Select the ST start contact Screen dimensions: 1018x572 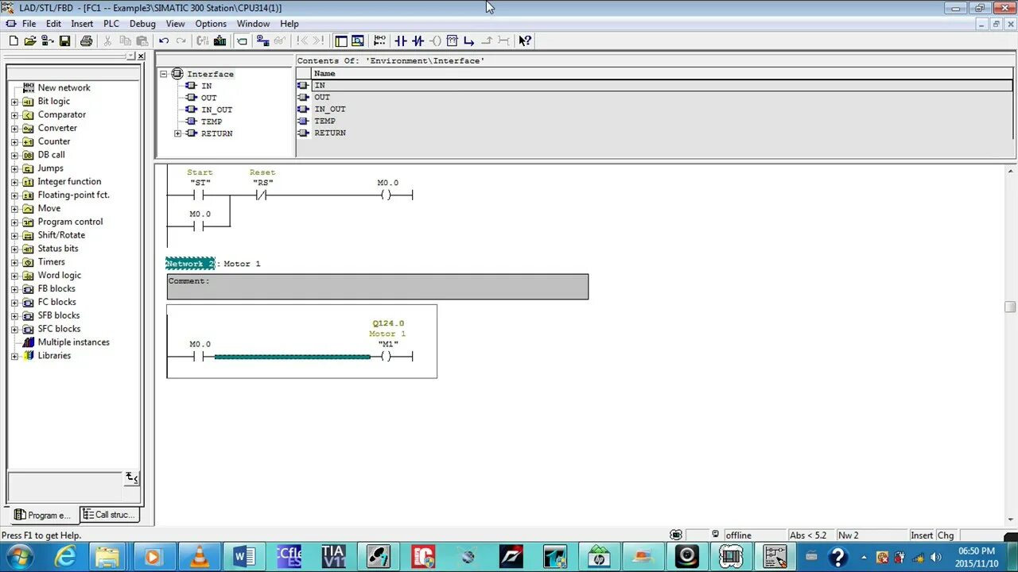200,195
